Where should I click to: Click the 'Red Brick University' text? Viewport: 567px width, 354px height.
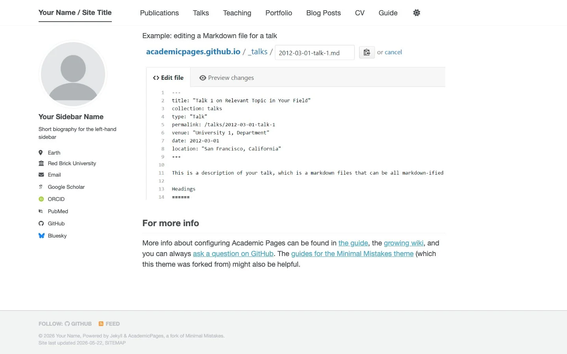coord(72,163)
